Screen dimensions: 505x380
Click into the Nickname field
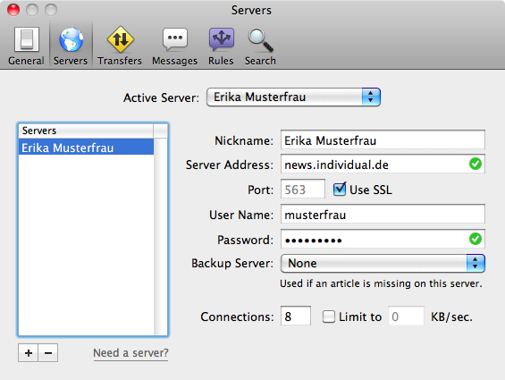pos(383,139)
